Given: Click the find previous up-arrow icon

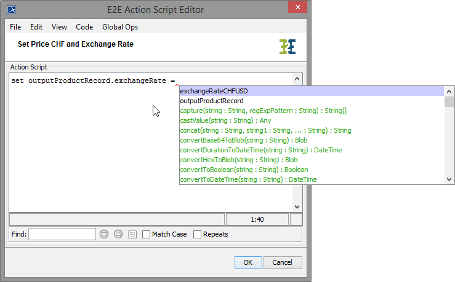Looking at the screenshot, I should (x=118, y=234).
